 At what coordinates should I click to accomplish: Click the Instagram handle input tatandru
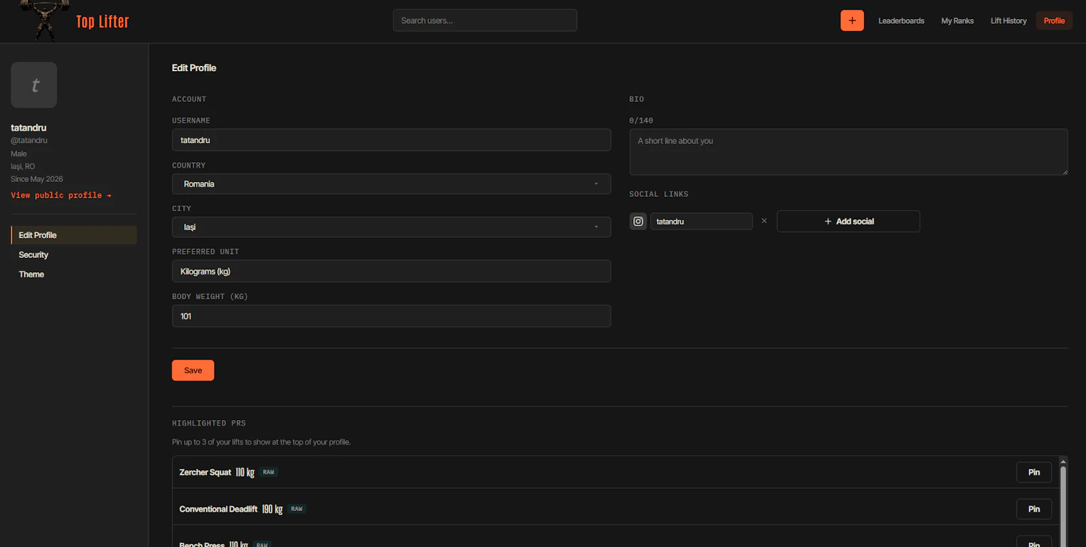pos(701,221)
